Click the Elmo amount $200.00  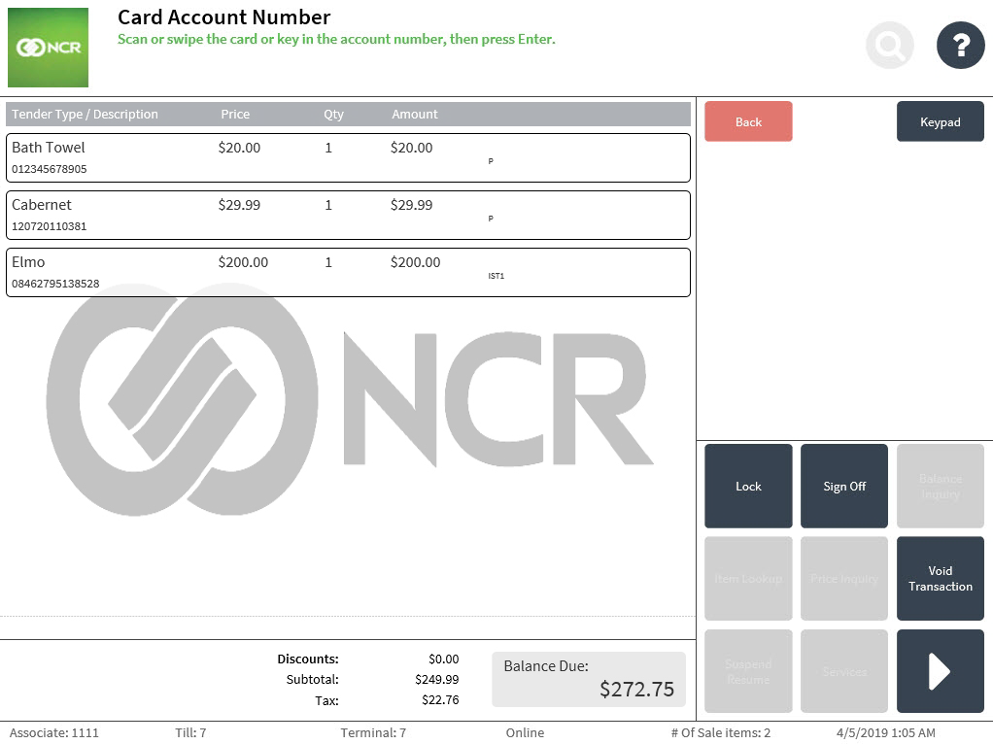coord(415,262)
